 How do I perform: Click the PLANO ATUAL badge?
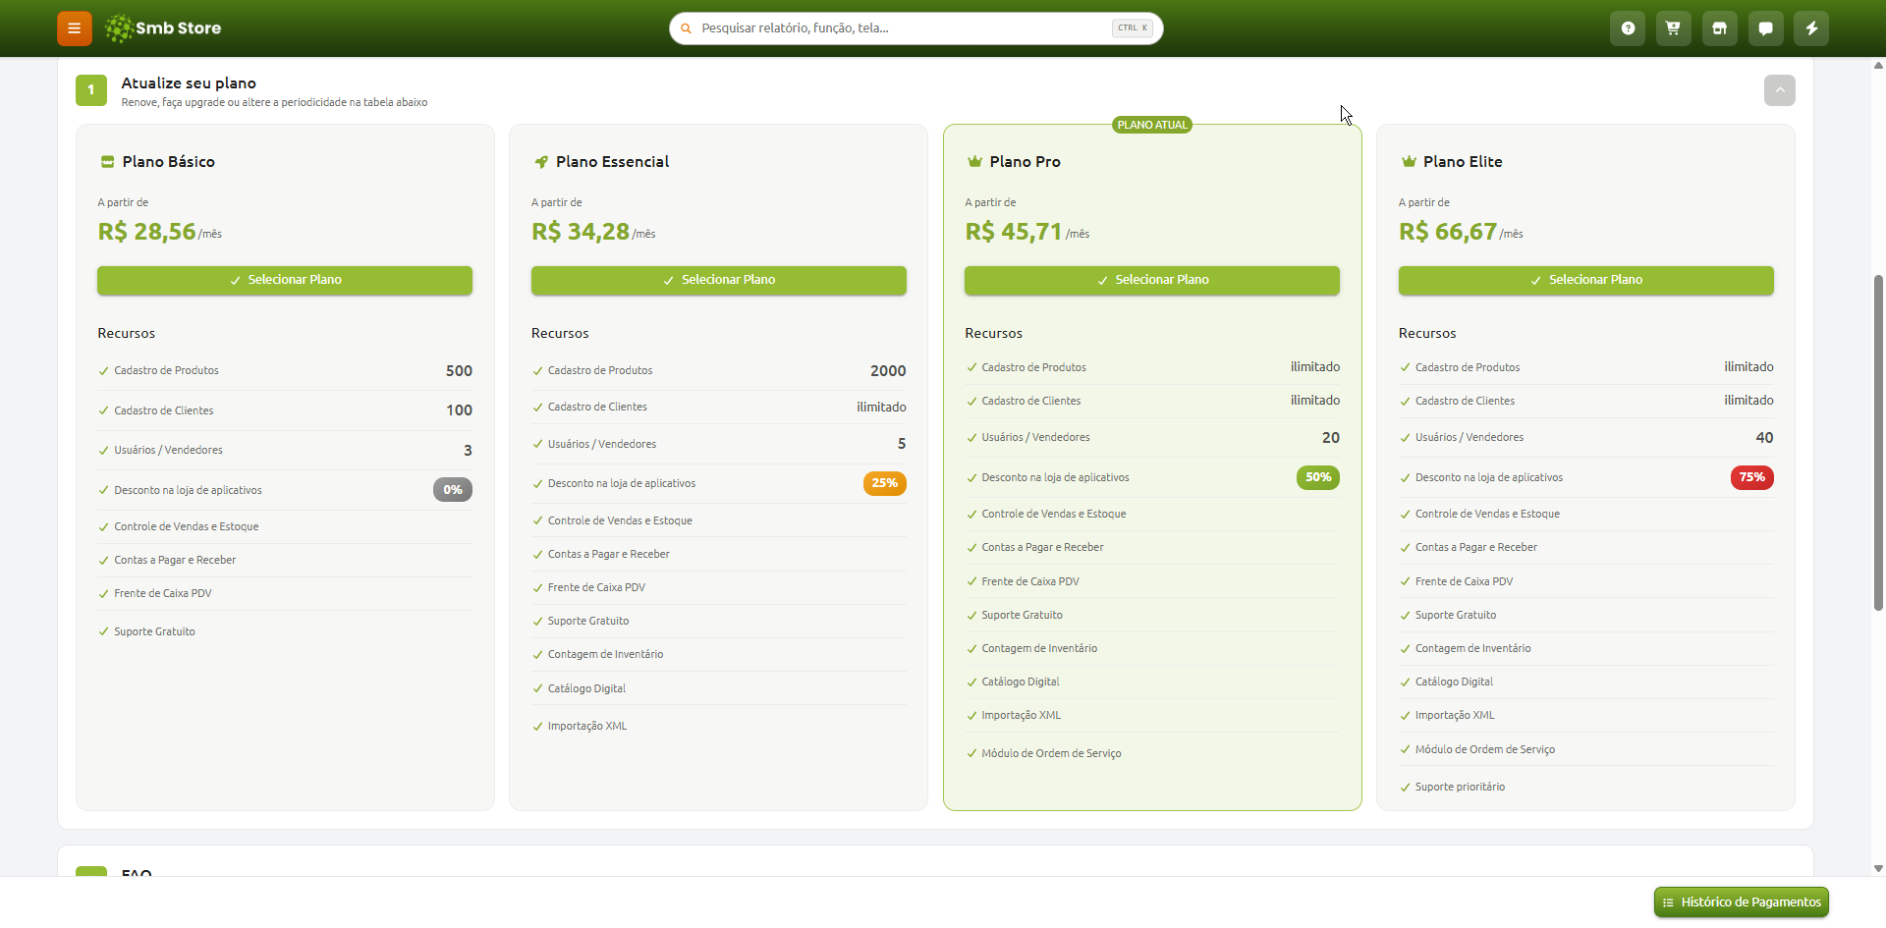[1152, 125]
